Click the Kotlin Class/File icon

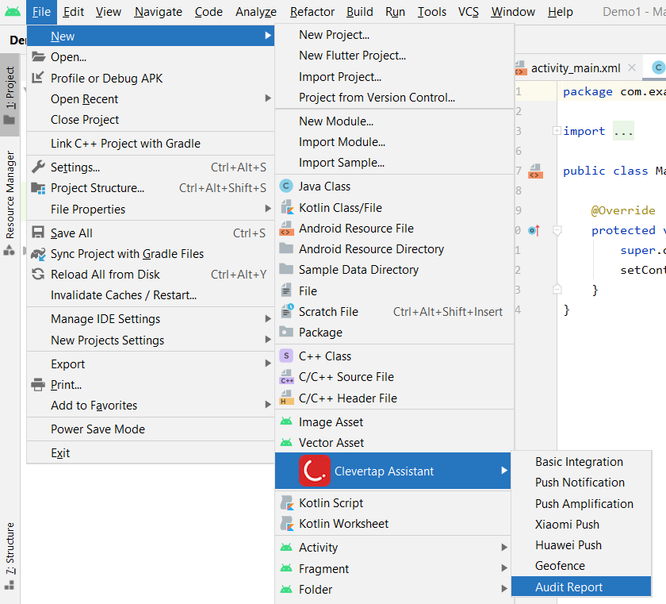tap(287, 207)
